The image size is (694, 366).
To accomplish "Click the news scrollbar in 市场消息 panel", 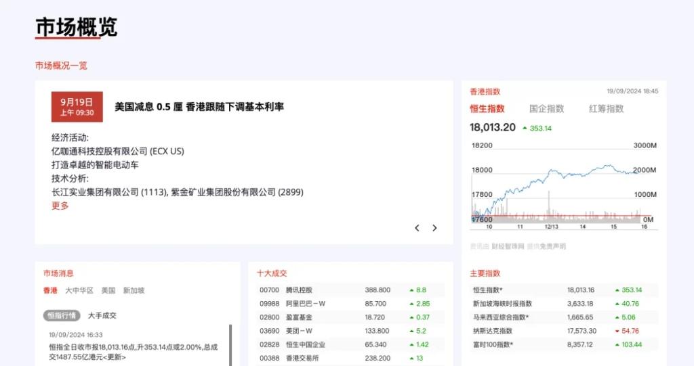I will [230, 345].
